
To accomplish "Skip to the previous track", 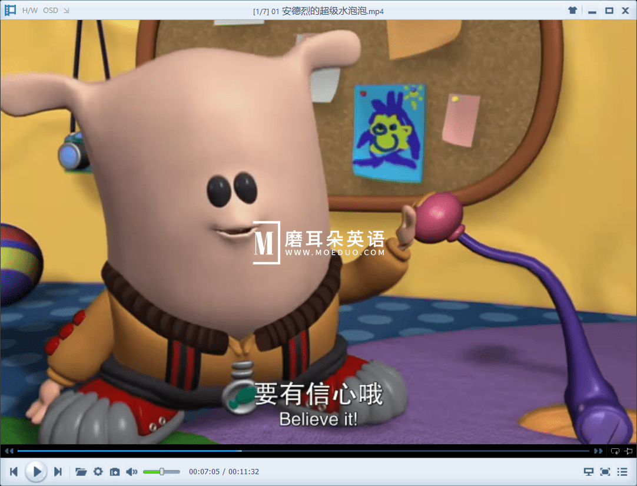I will pos(14,471).
